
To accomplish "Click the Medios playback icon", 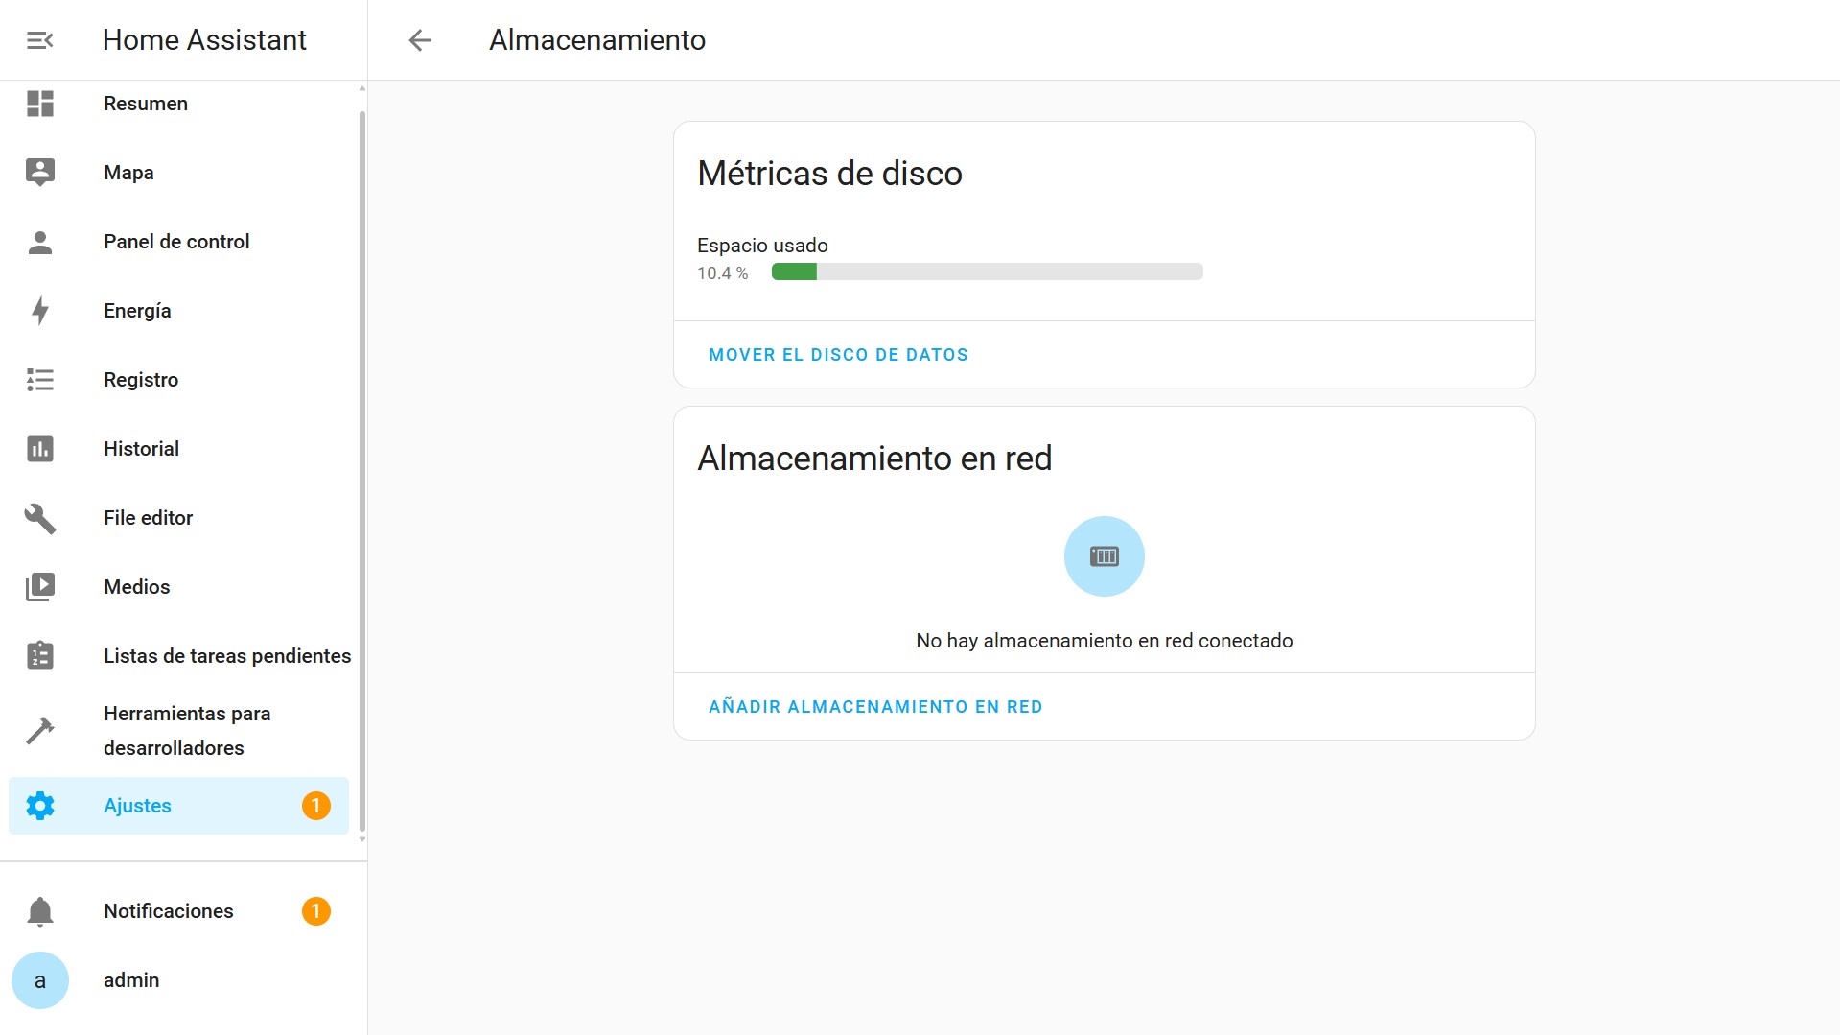I will coord(39,587).
